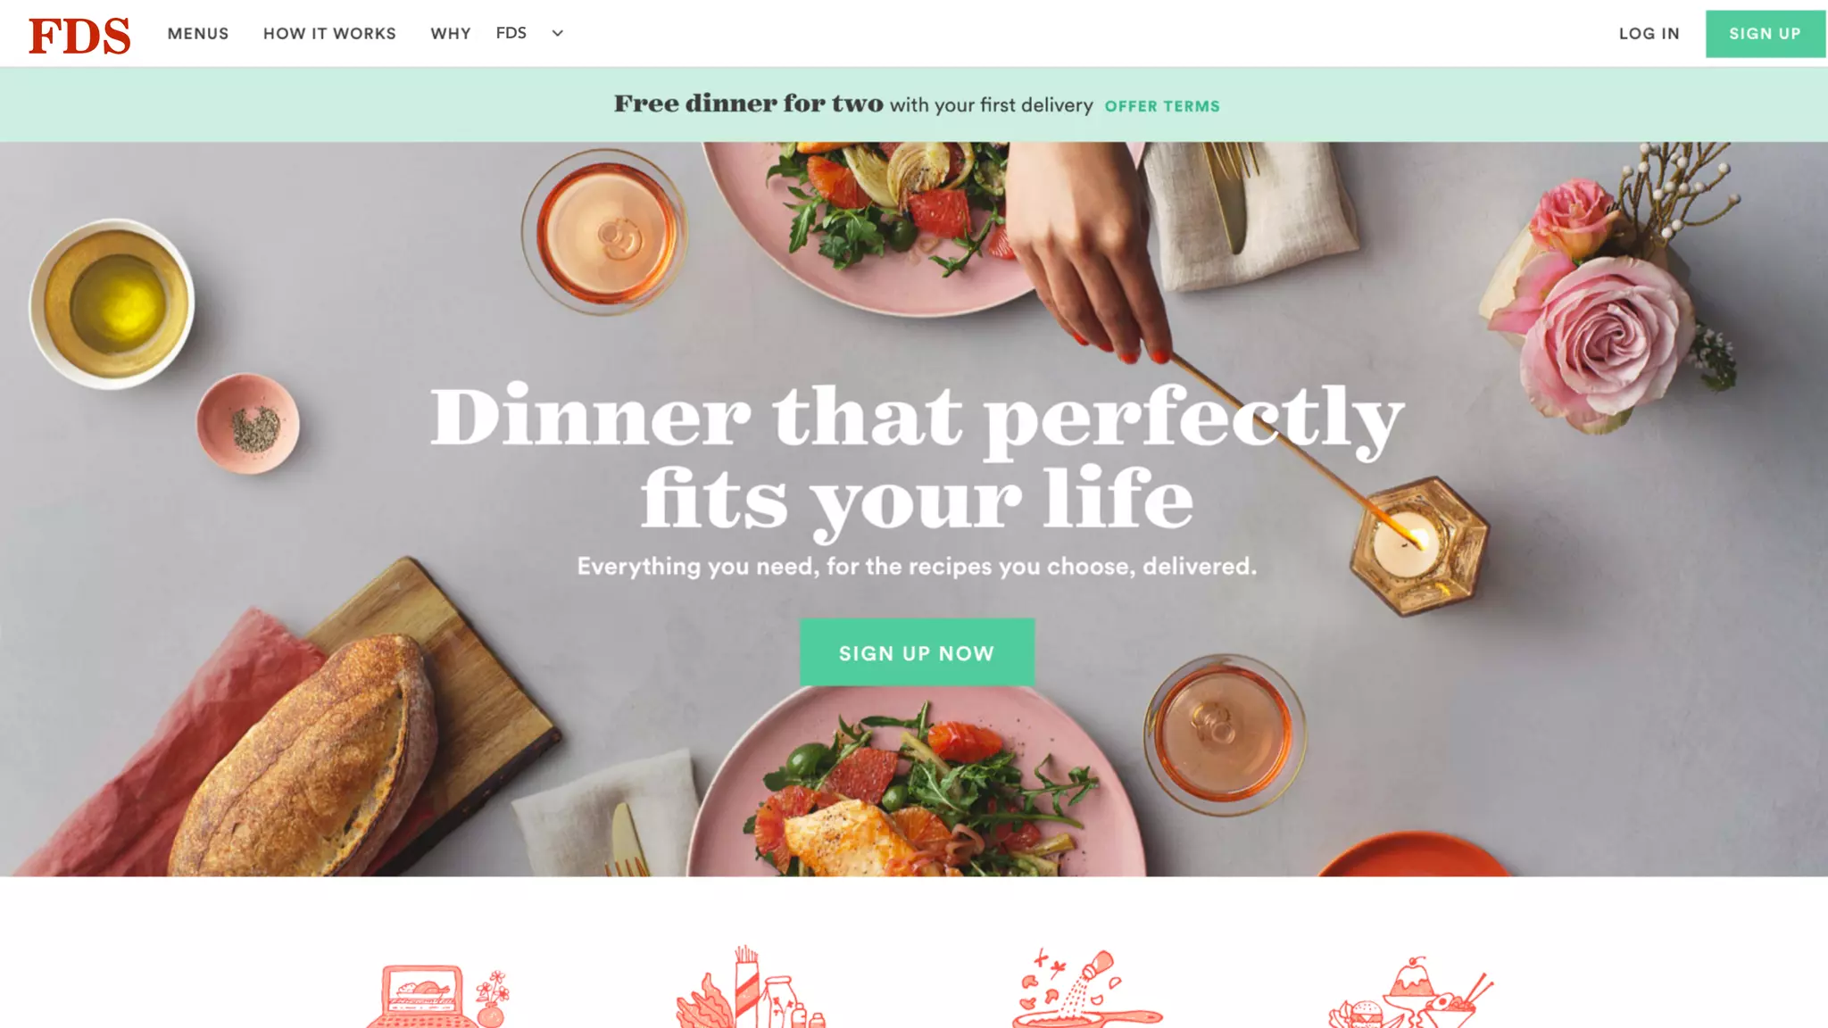This screenshot has height=1028, width=1828.
Task: Go to HOW IT WORKS page
Action: (329, 34)
